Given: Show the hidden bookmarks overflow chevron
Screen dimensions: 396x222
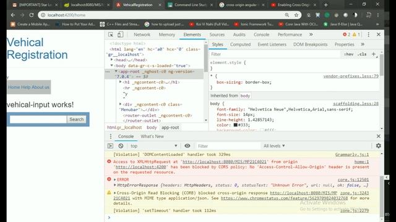Looking at the screenshot, I should pyautogui.click(x=377, y=24).
